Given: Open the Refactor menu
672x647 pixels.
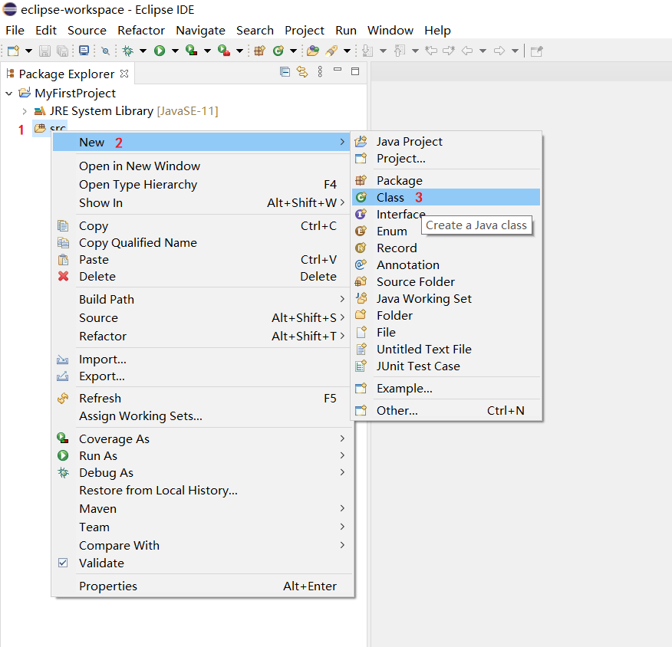Looking at the screenshot, I should tap(141, 31).
